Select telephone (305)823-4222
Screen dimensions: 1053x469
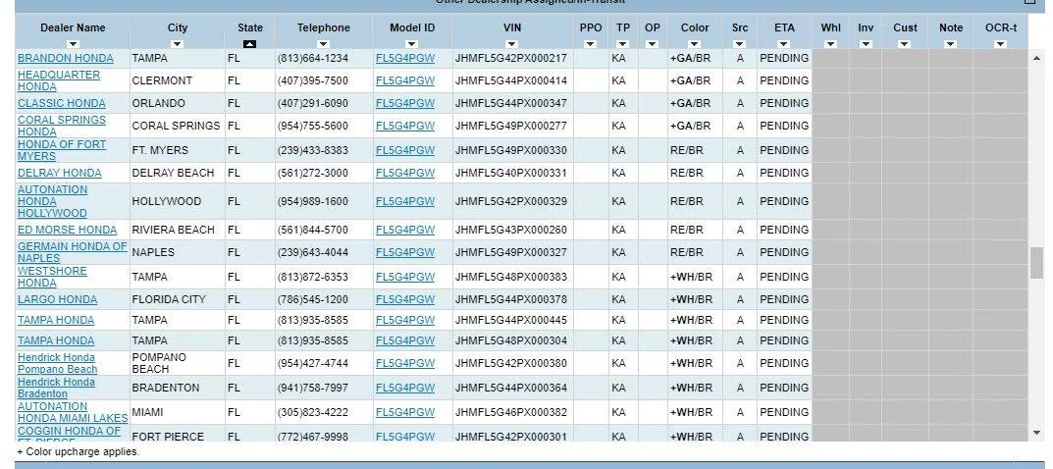[312, 412]
